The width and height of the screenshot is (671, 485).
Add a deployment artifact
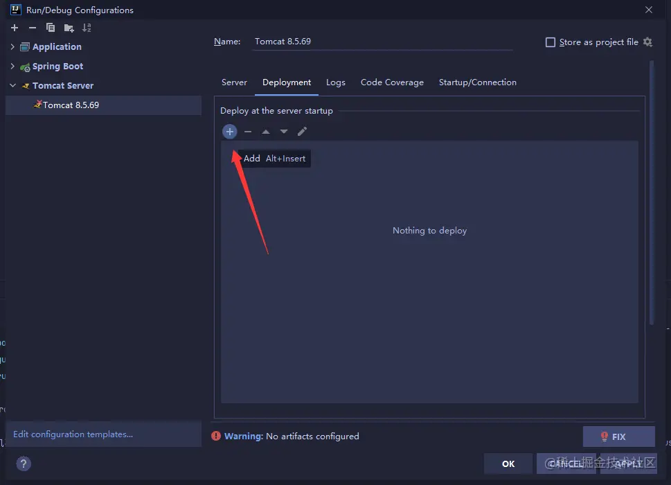pos(230,132)
